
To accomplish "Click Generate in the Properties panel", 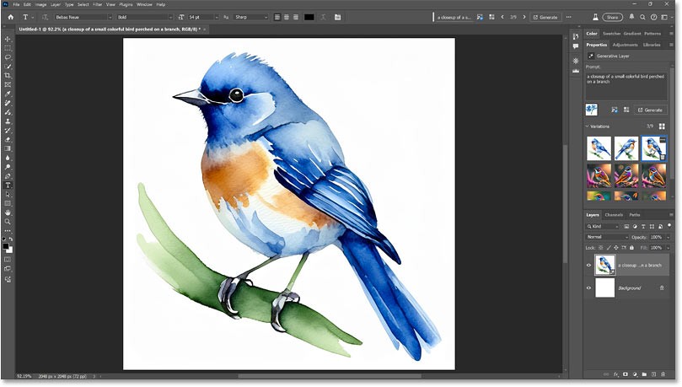I will coord(652,110).
